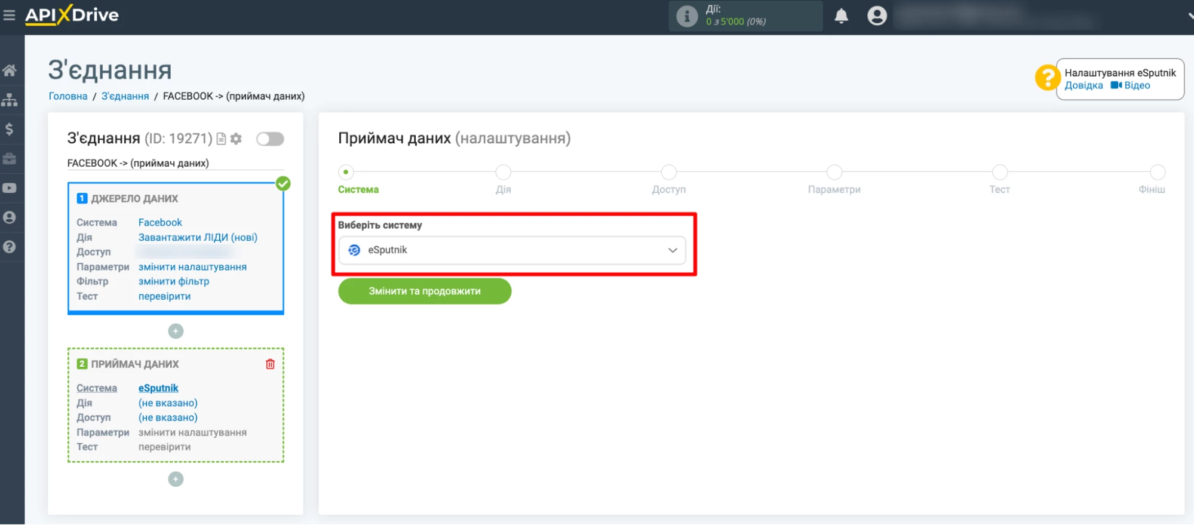Click Налаштування eSputnik help title

(1120, 73)
